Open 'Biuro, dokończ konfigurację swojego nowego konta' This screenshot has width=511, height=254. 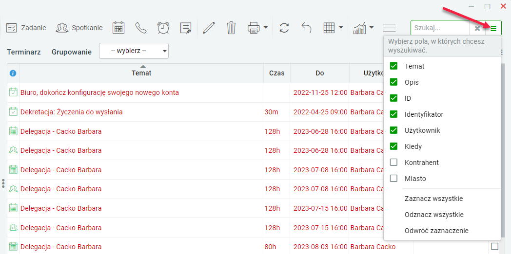pos(100,92)
